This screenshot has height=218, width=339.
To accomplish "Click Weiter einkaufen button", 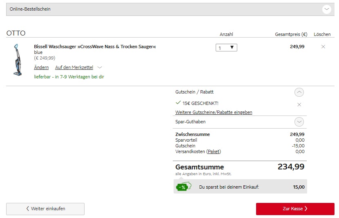I will (x=45, y=209).
